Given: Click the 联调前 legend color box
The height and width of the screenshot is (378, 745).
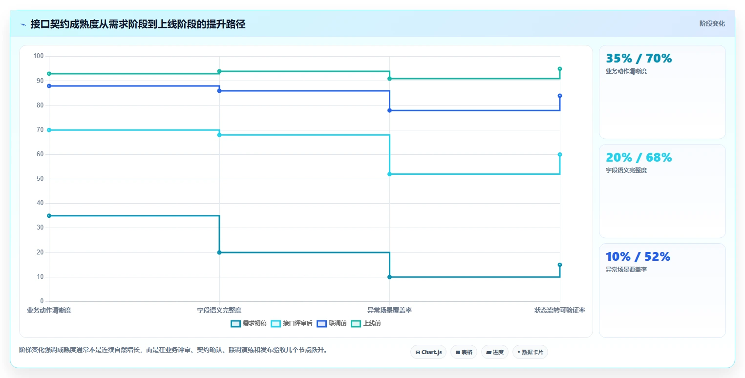Looking at the screenshot, I should click(x=321, y=323).
